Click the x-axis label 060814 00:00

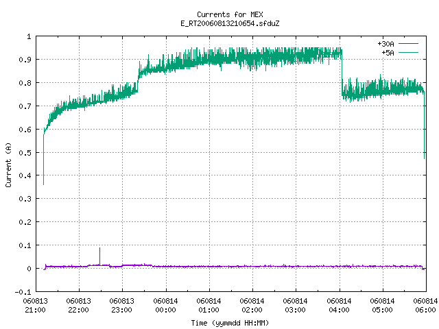coord(165,306)
